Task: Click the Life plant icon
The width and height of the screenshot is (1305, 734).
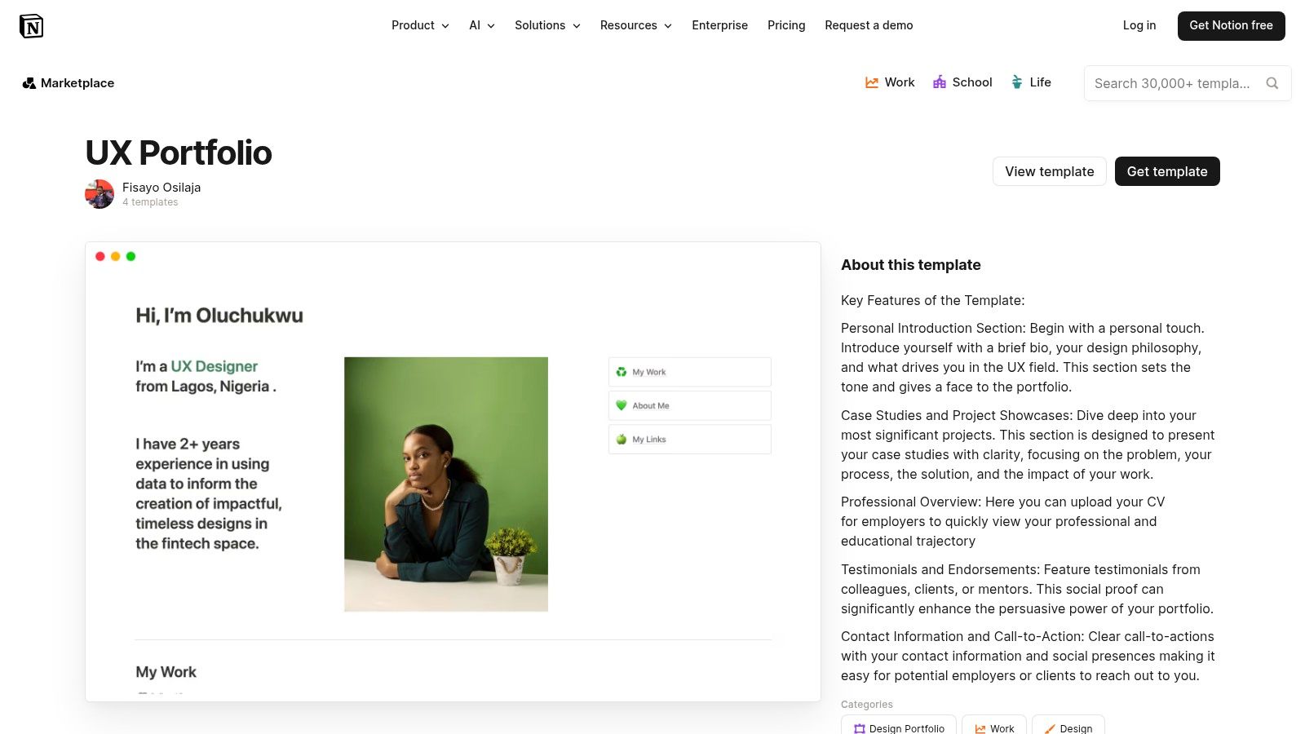Action: [x=1017, y=82]
